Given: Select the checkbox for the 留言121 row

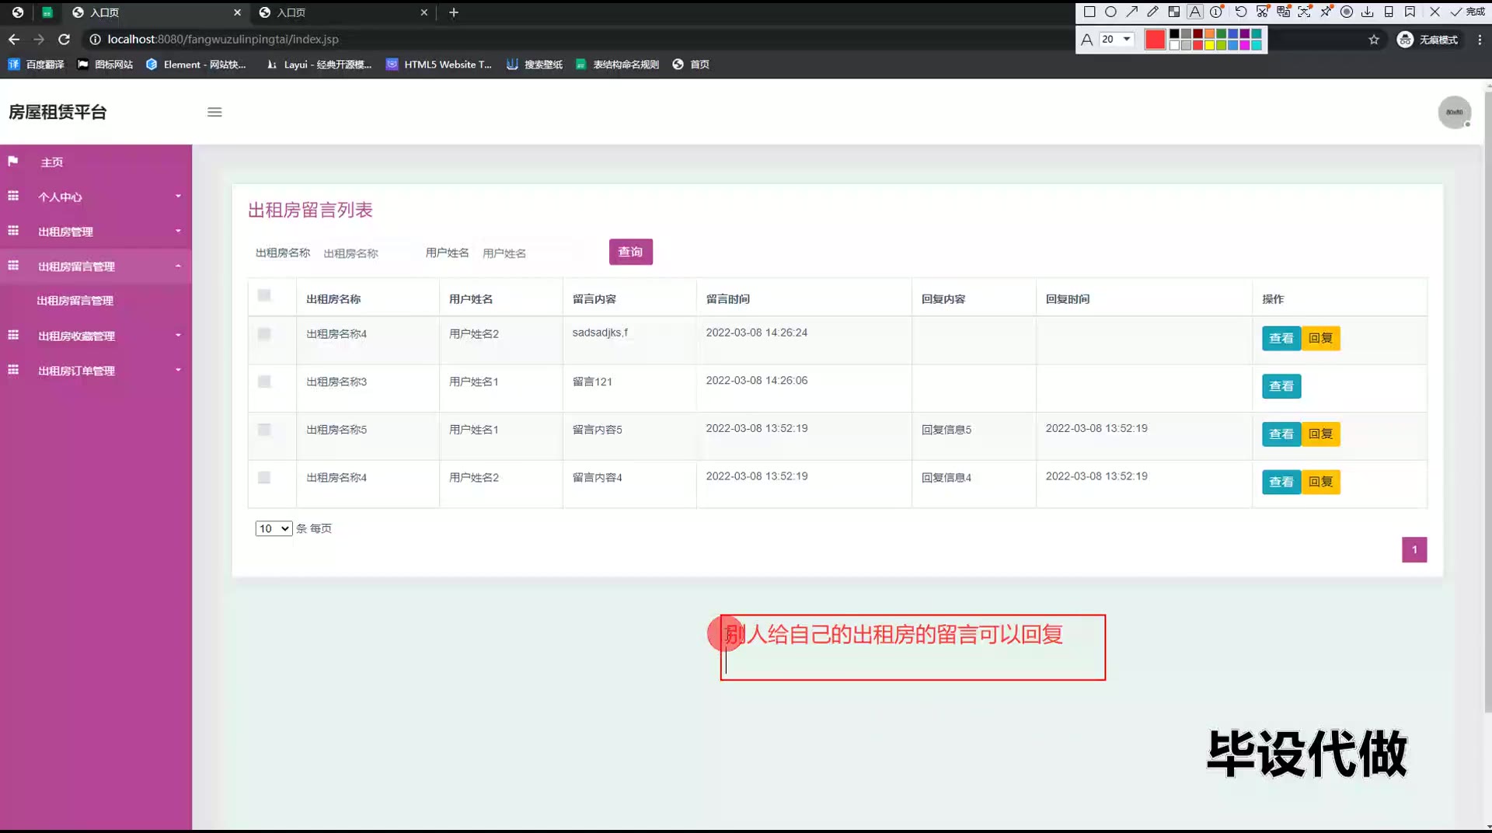Looking at the screenshot, I should 264,382.
